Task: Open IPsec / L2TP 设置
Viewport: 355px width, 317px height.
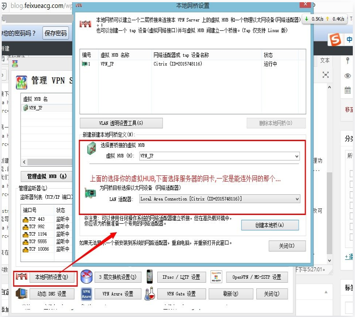Action: [181, 277]
